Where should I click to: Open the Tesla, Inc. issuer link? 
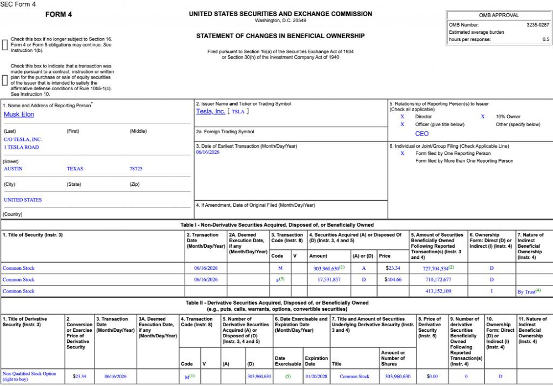(211, 111)
